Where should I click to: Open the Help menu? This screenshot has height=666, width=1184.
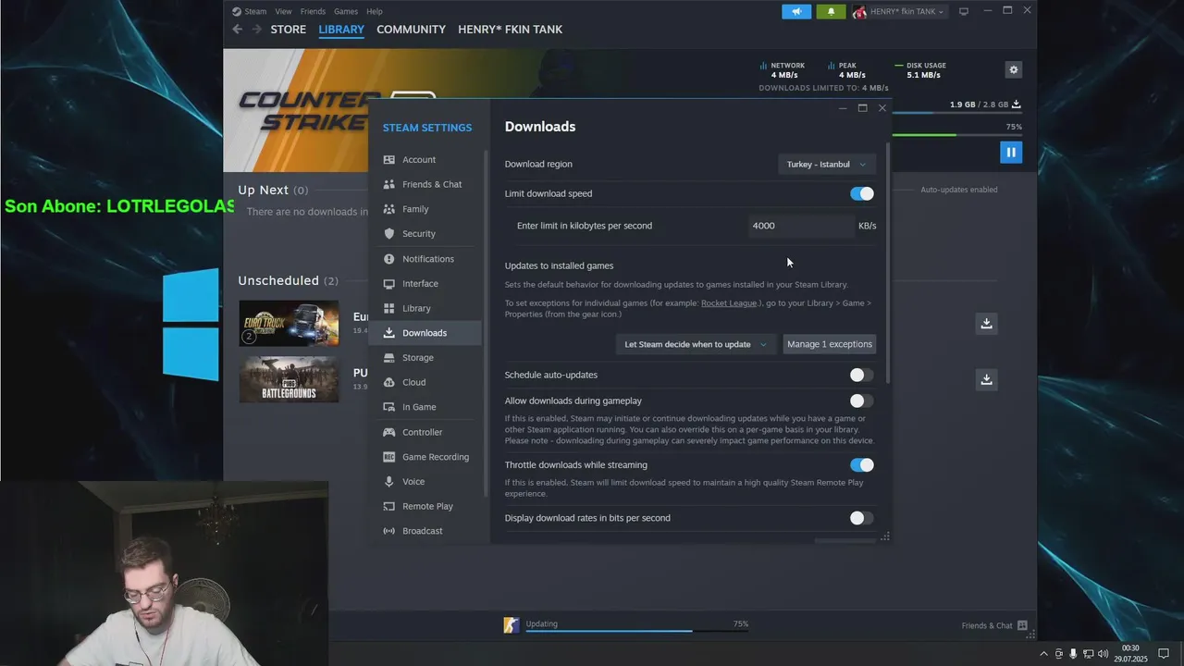pyautogui.click(x=374, y=11)
